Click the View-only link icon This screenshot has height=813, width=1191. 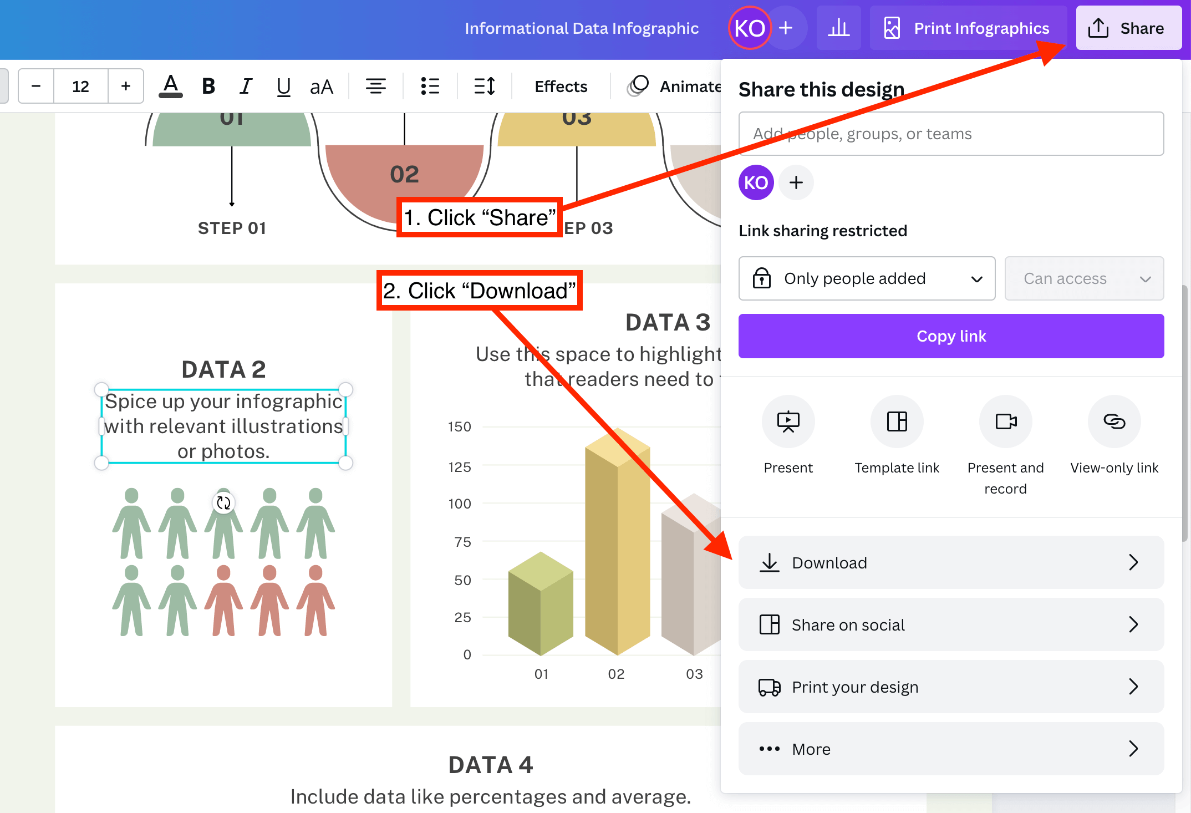coord(1114,421)
